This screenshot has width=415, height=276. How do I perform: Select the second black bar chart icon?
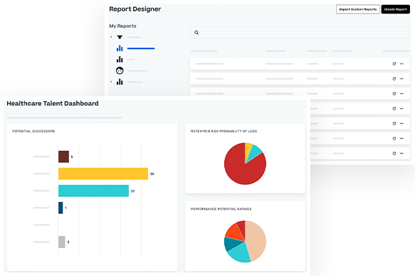[x=120, y=59]
